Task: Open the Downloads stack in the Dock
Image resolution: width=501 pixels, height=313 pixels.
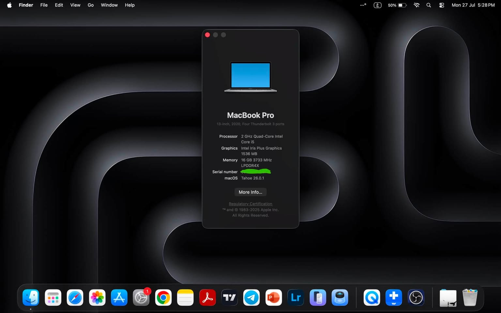Action: tap(448, 298)
